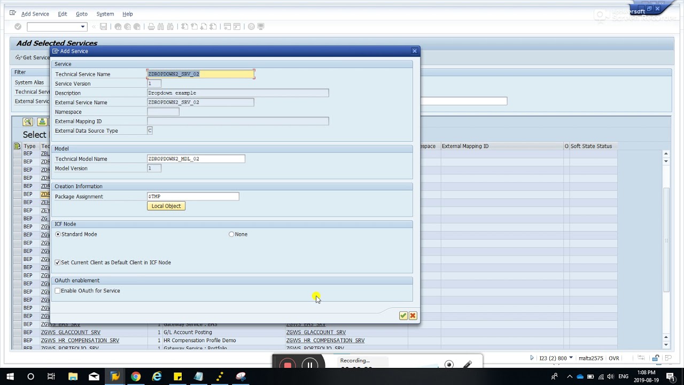Click the Last Page toolbar icon
The height and width of the screenshot is (385, 684).
click(x=213, y=27)
